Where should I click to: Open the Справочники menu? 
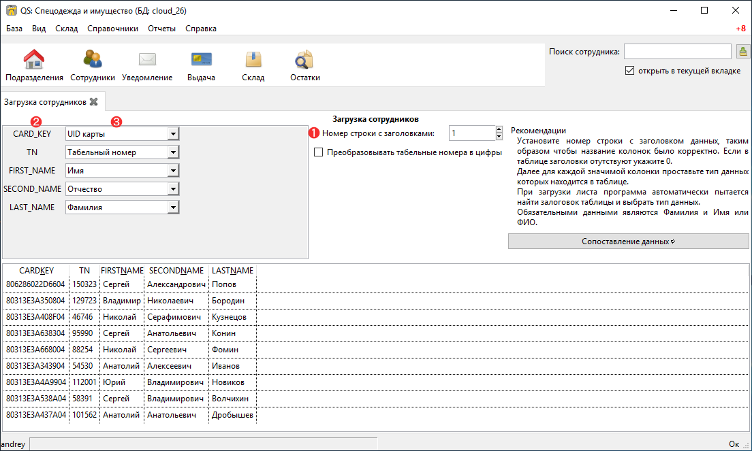click(112, 29)
